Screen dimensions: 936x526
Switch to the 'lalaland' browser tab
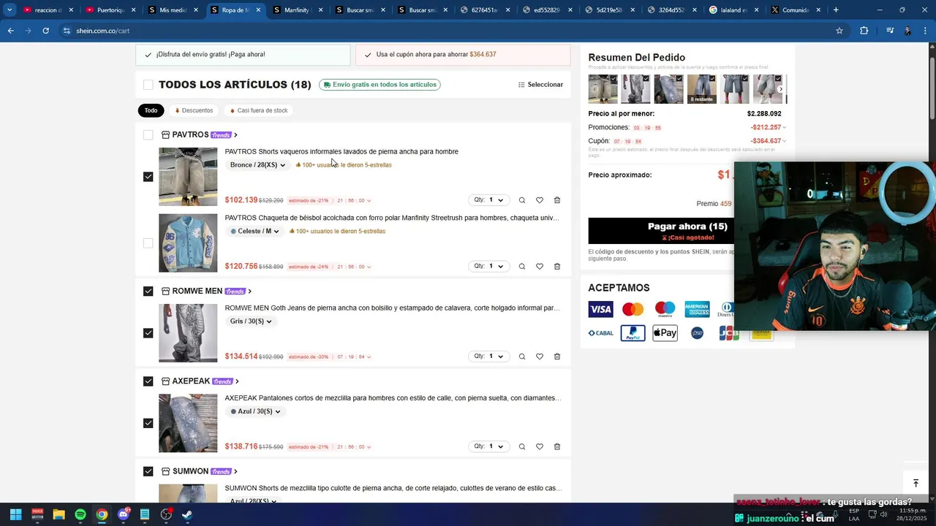pyautogui.click(x=735, y=10)
